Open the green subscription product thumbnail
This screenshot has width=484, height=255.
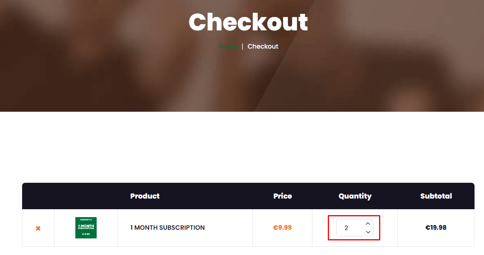(86, 228)
